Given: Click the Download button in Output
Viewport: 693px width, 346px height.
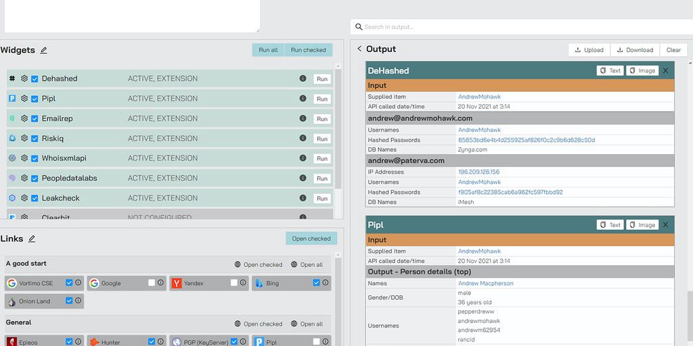Looking at the screenshot, I should (x=634, y=50).
